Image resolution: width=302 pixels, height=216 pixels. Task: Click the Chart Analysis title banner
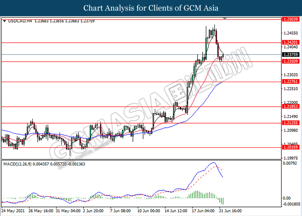point(151,8)
